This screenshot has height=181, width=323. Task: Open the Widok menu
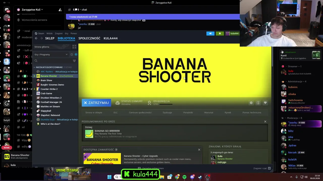point(49,33)
